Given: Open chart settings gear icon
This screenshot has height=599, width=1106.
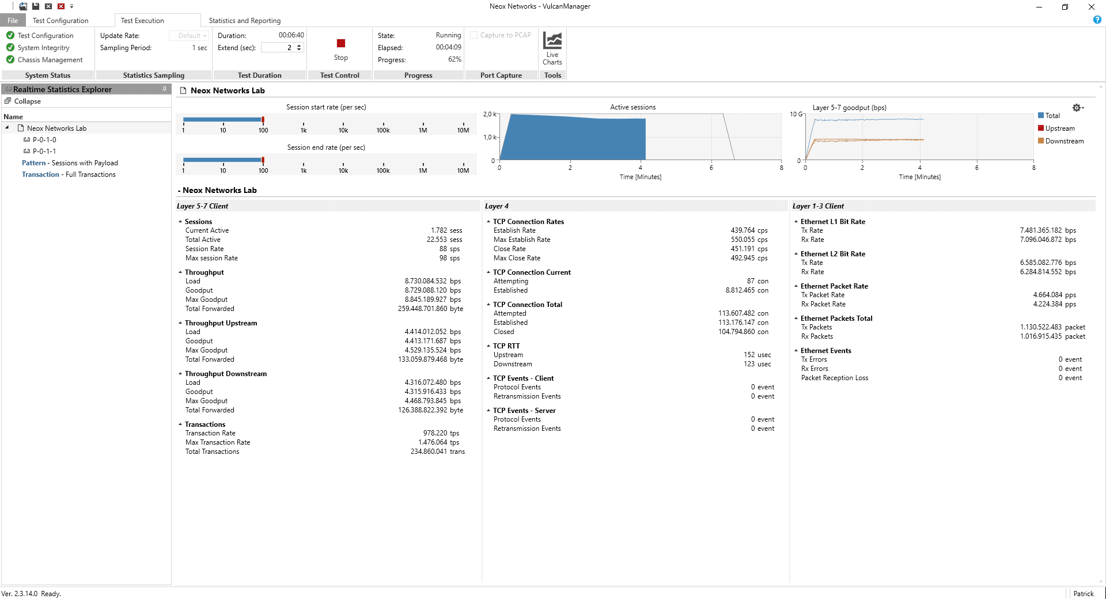Looking at the screenshot, I should click(x=1078, y=108).
